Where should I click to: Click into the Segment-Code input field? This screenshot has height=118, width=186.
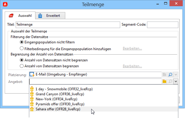[x=162, y=25]
